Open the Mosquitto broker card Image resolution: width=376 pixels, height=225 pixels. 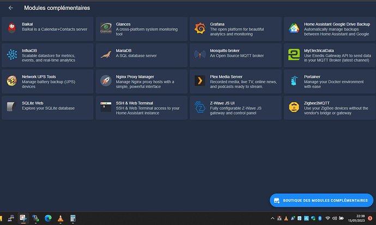click(x=235, y=54)
